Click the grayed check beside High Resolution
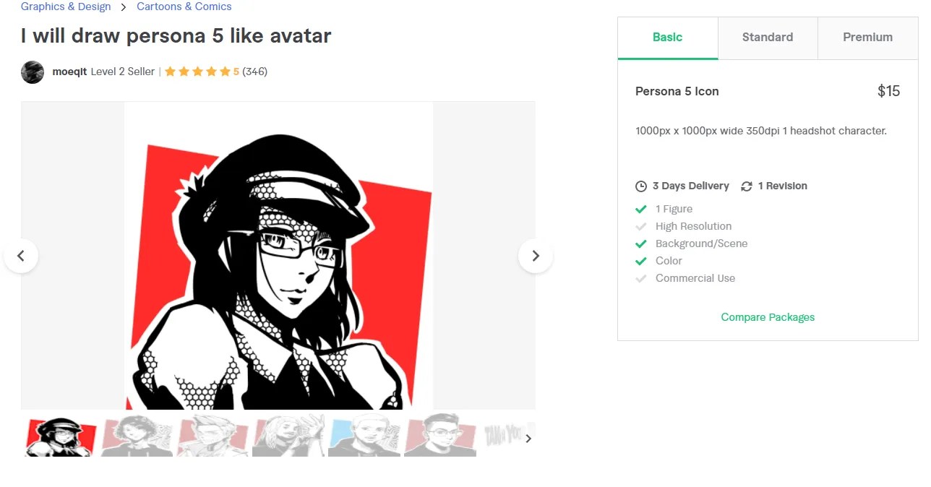Image resolution: width=931 pixels, height=487 pixels. coord(641,226)
